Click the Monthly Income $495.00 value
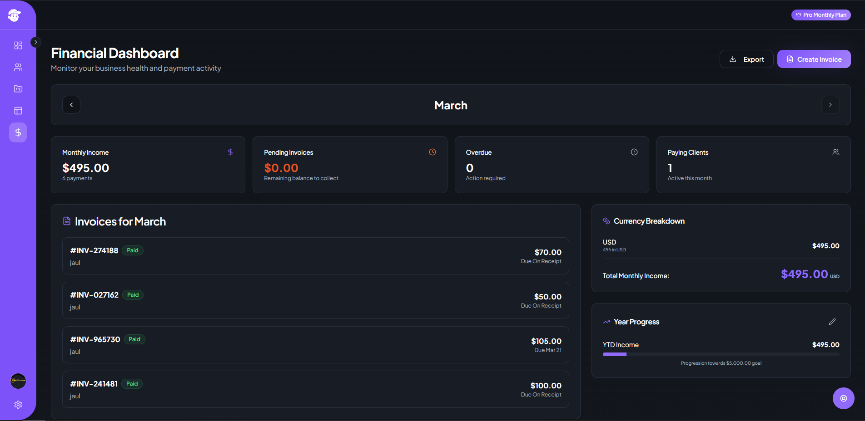 (86, 168)
